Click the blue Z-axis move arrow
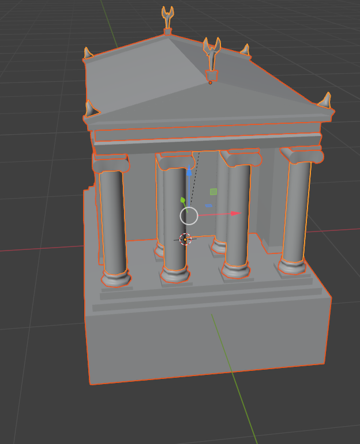 [x=189, y=173]
